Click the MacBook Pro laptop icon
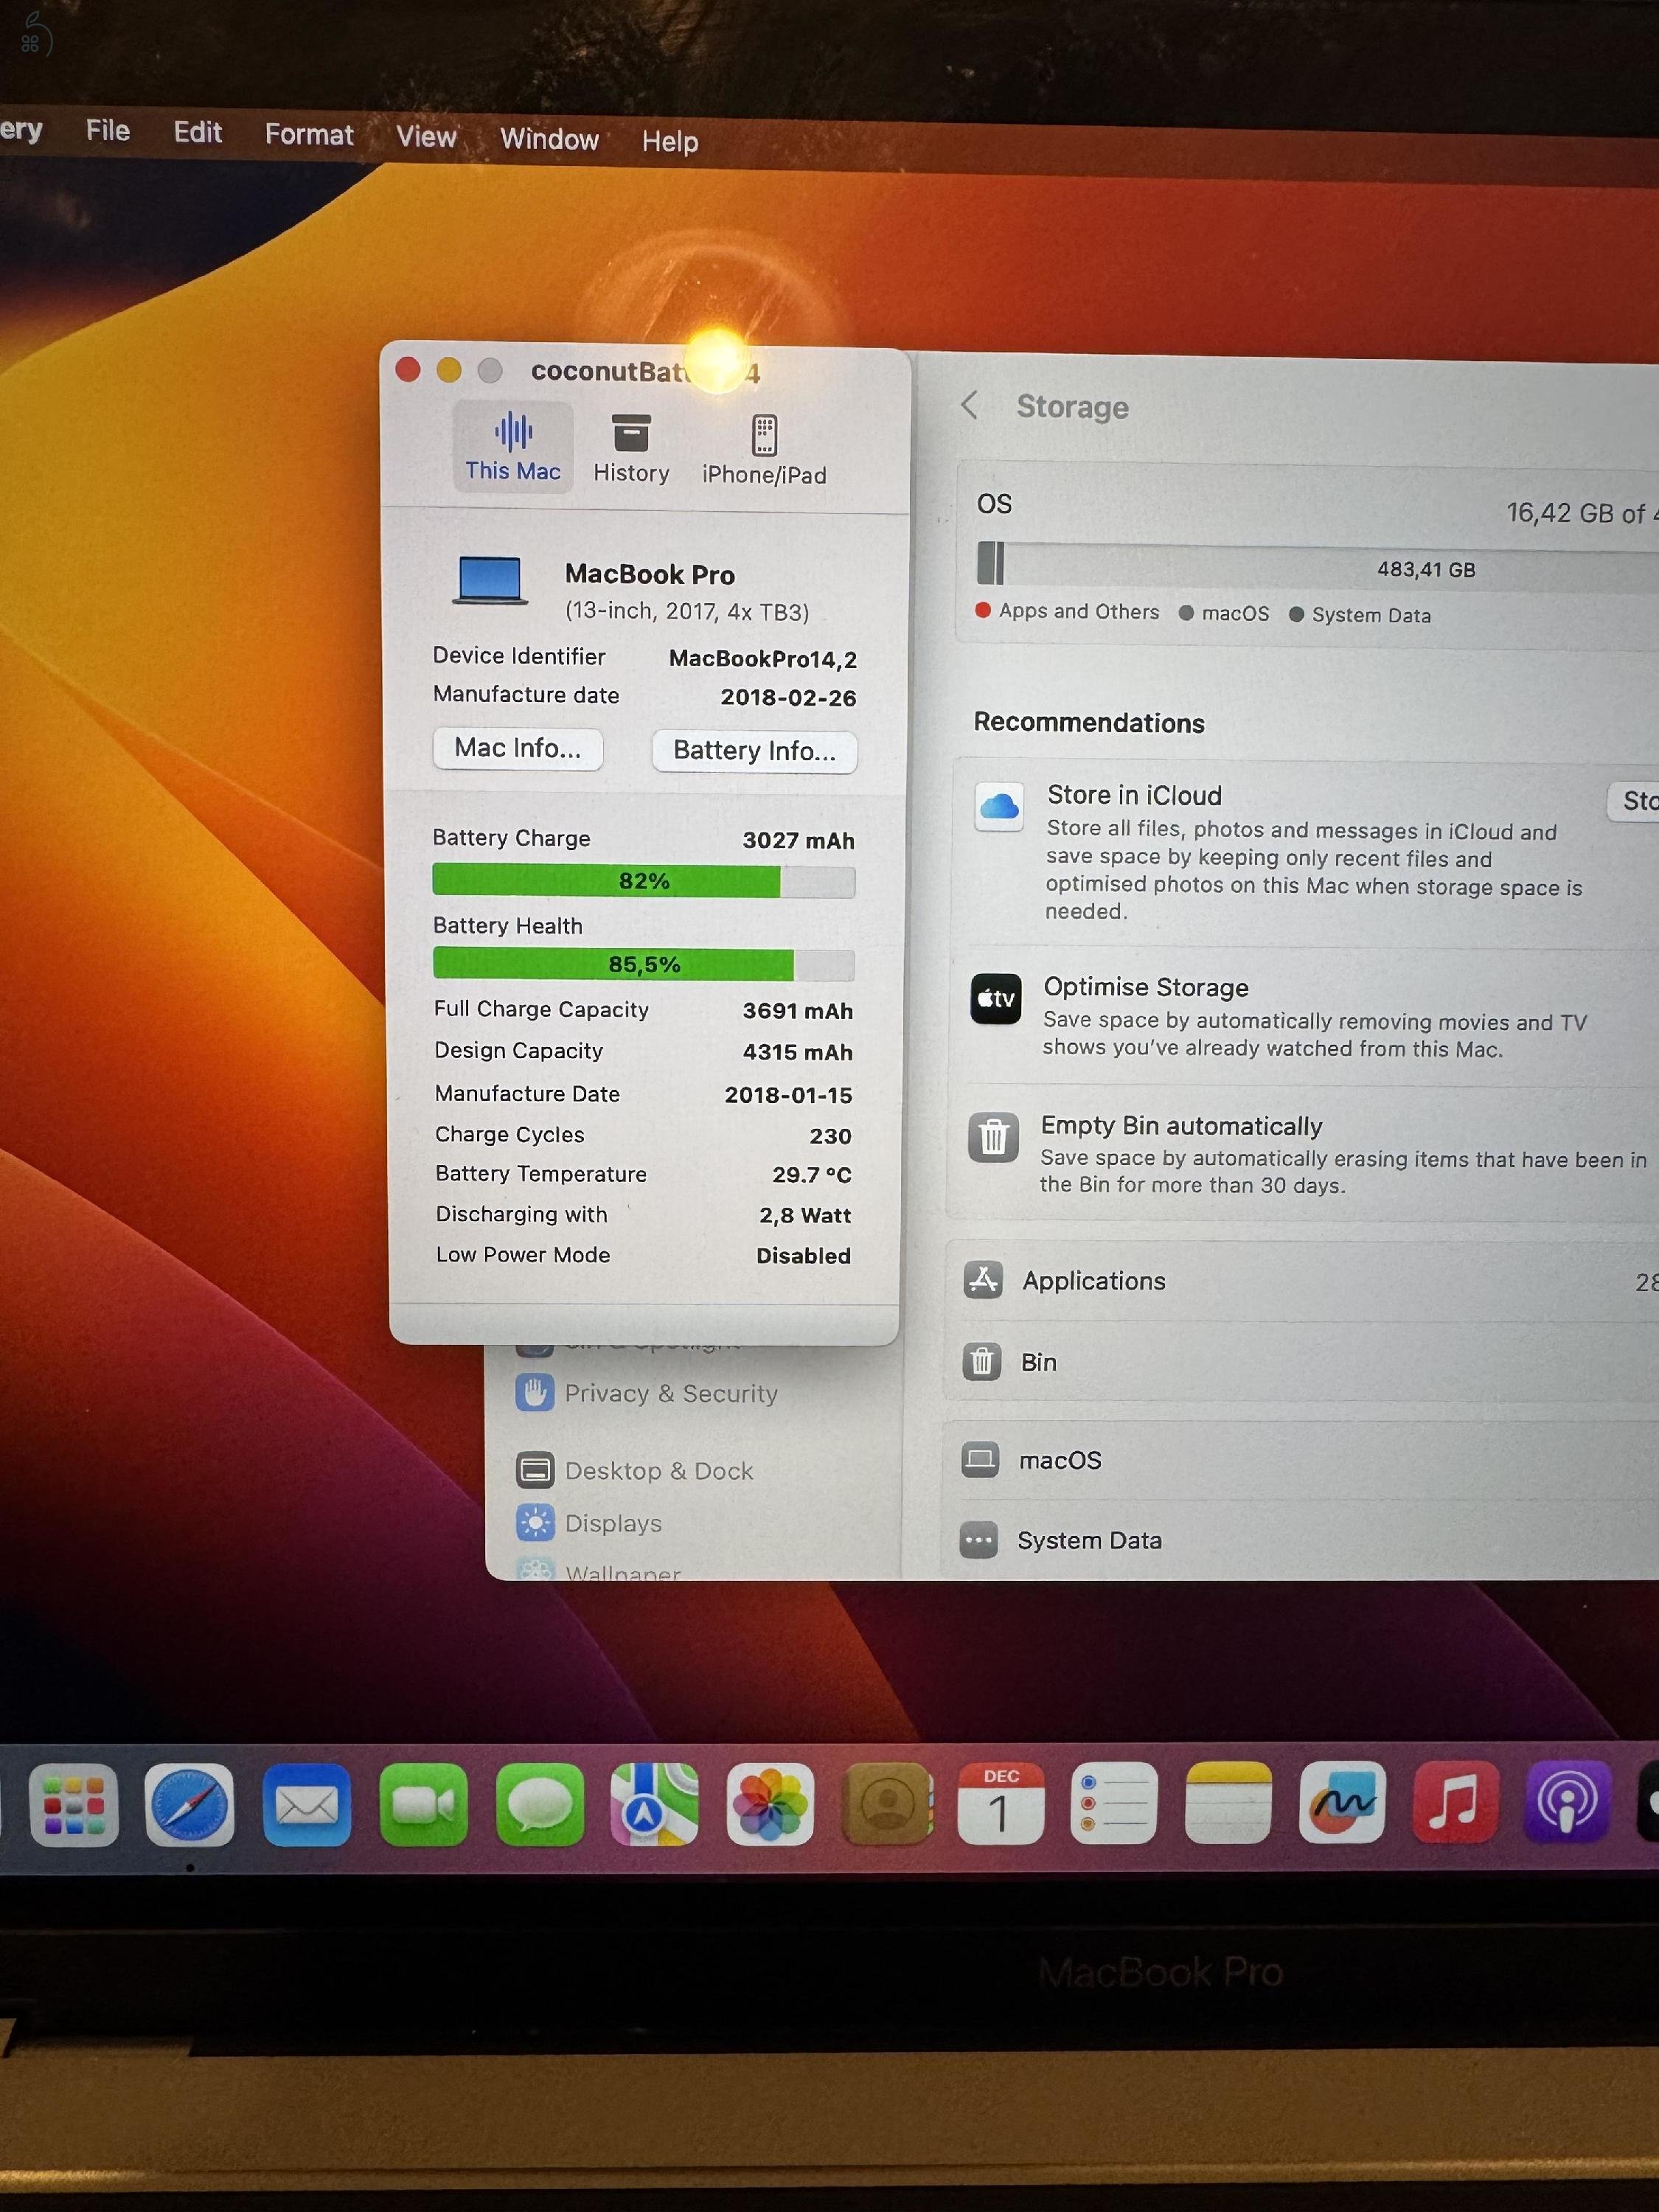The width and height of the screenshot is (1659, 2212). pyautogui.click(x=490, y=581)
